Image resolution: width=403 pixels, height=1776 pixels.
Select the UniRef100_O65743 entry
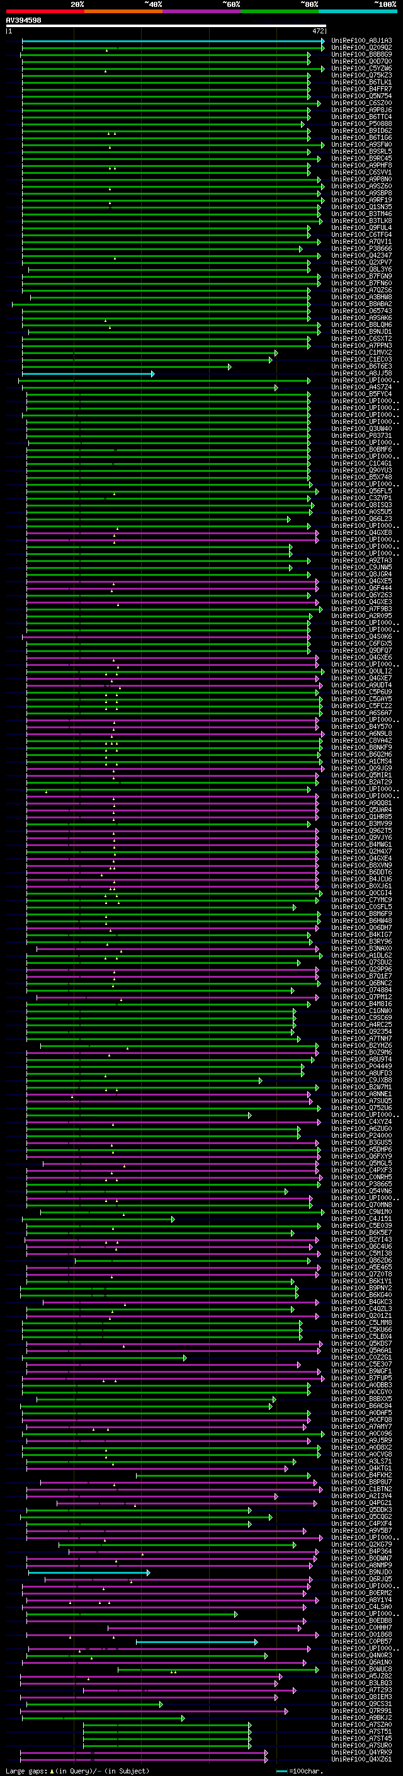coord(361,311)
